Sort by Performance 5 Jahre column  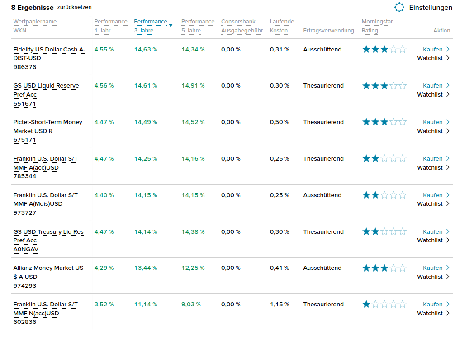(198, 22)
